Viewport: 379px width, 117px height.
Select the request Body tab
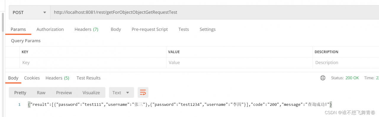116,29
